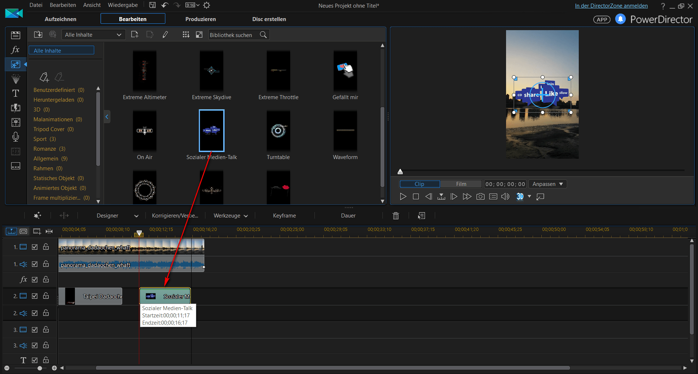Click the library grid view icon
Image resolution: width=698 pixels, height=374 pixels.
click(186, 34)
